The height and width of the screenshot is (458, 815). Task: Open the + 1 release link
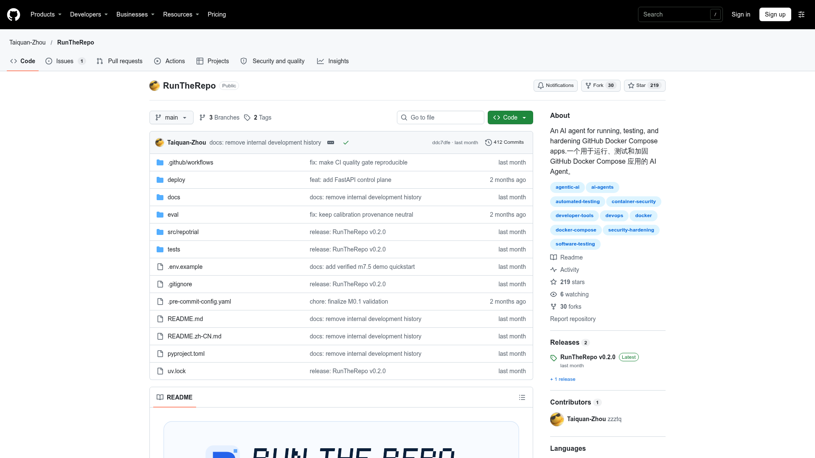563,379
